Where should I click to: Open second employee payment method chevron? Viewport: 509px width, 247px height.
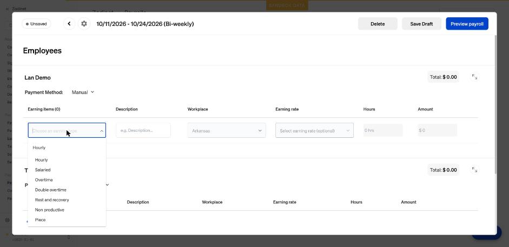108,185
